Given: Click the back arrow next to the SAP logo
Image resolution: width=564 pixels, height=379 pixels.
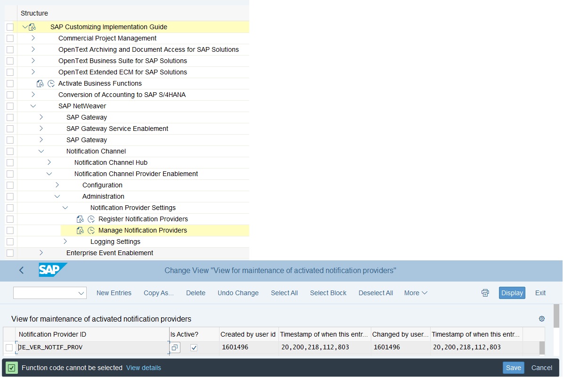Looking at the screenshot, I should (x=21, y=270).
